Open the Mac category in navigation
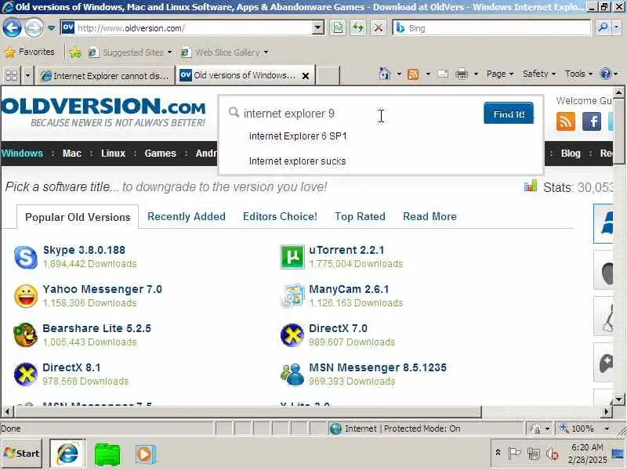Image resolution: width=627 pixels, height=470 pixels. tap(72, 154)
